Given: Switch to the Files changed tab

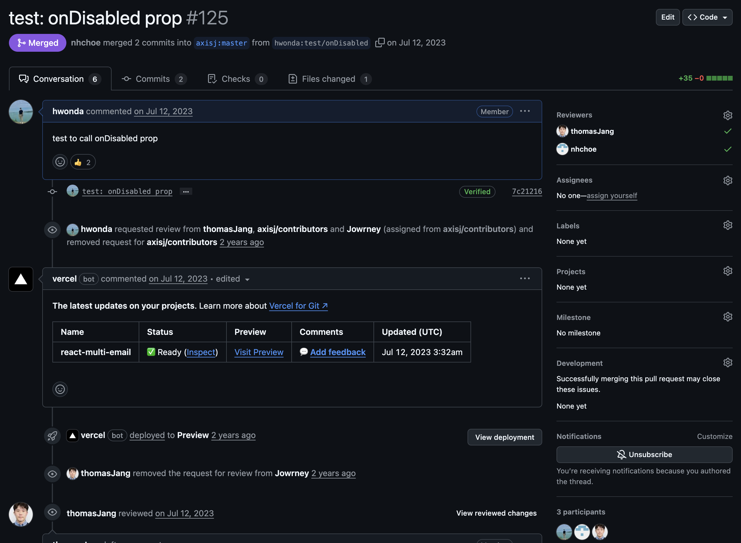Looking at the screenshot, I should [x=329, y=79].
